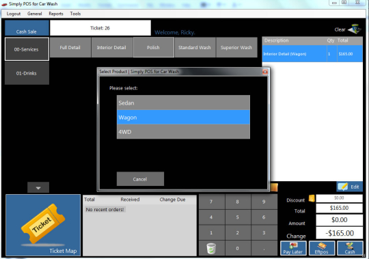The image size is (369, 259).
Task: Select 4WD in the product list
Action: tap(183, 131)
